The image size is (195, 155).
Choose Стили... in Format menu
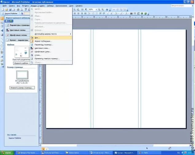click(x=51, y=55)
